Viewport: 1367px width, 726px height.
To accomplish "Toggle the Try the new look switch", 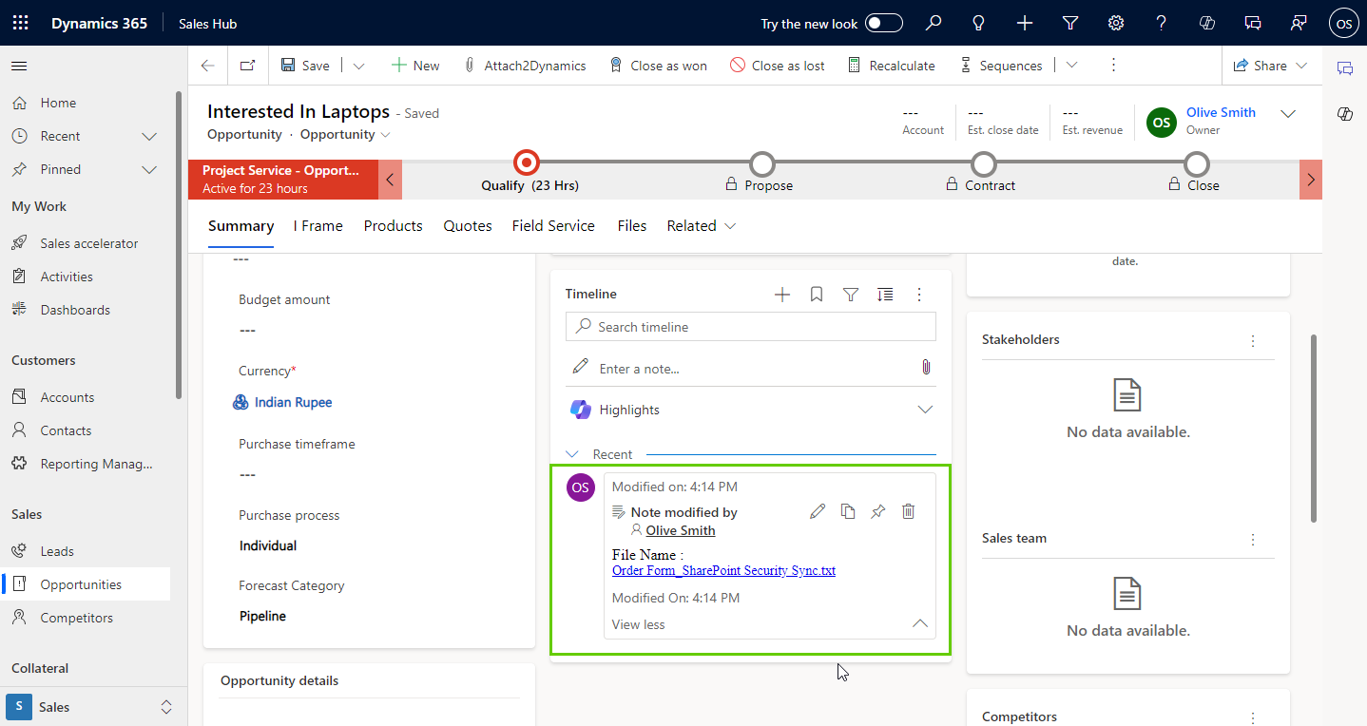I will (883, 24).
